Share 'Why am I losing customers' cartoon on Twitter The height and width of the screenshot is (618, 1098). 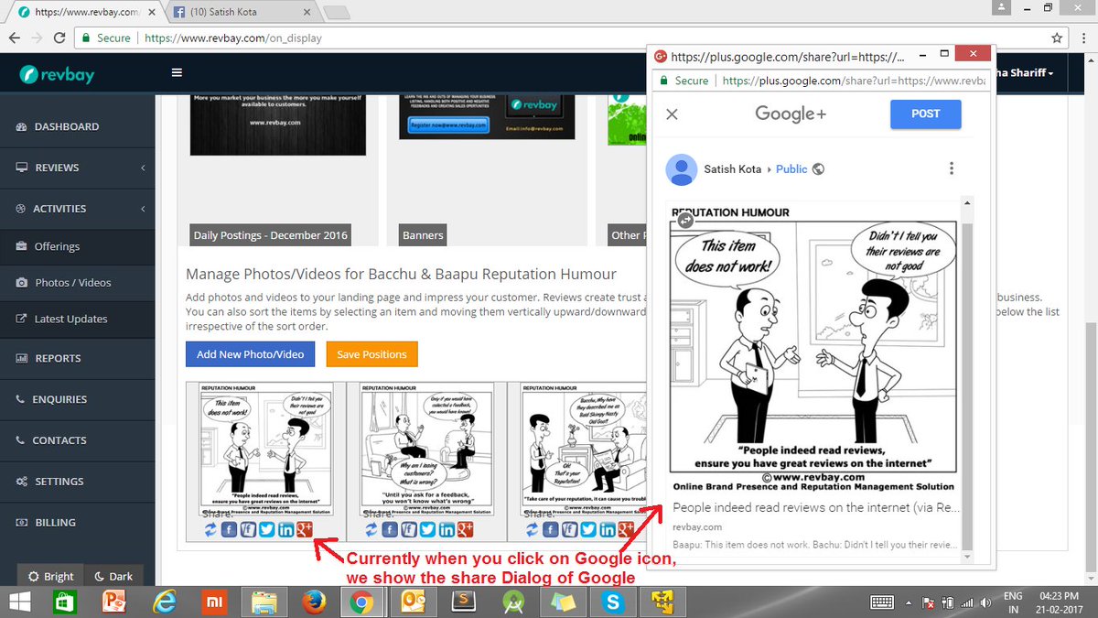point(427,529)
